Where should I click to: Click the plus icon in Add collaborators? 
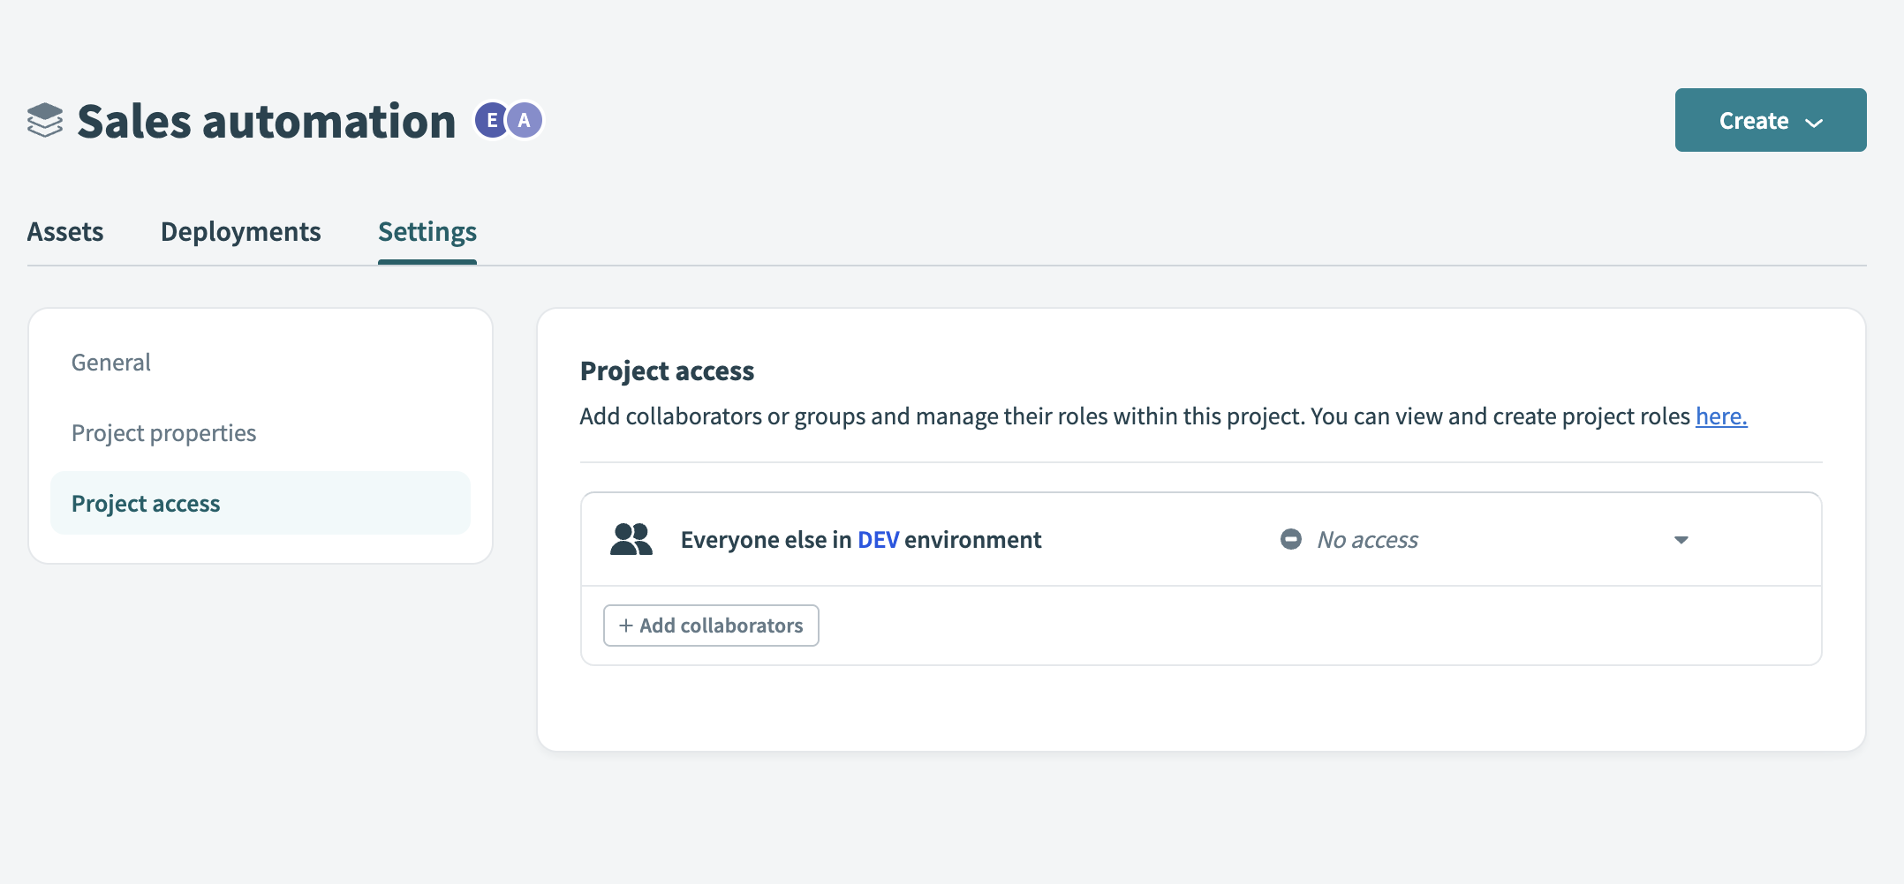coord(626,626)
